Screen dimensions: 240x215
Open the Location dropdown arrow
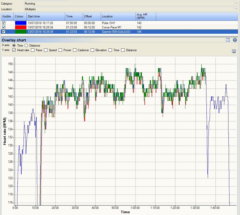236,9
